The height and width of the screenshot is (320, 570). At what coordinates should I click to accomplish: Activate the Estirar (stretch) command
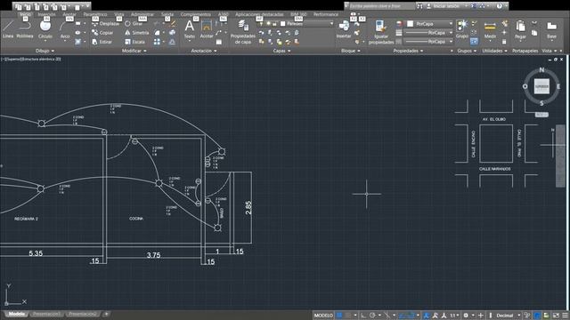(x=102, y=42)
